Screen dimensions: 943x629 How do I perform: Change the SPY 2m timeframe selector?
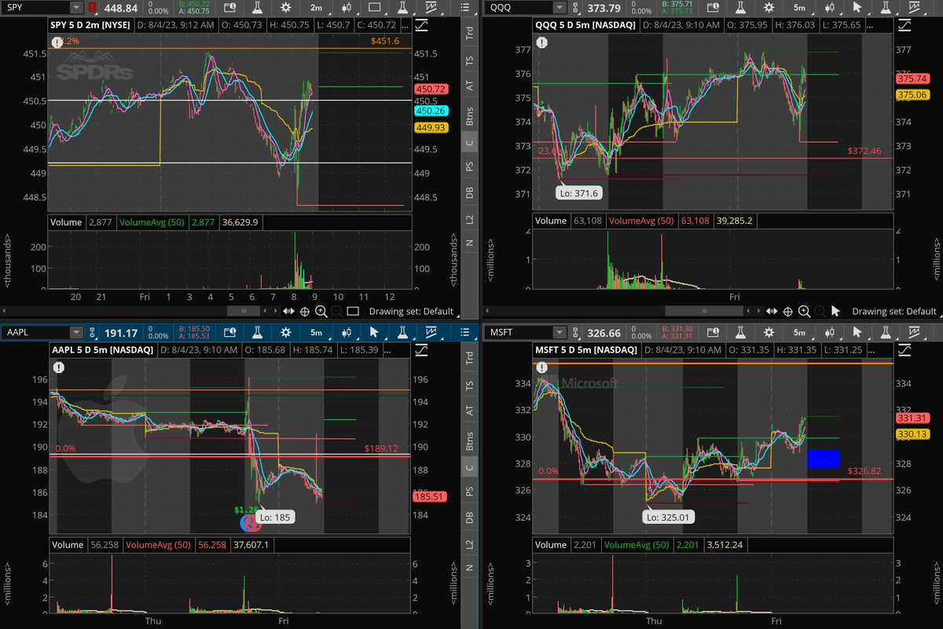pyautogui.click(x=317, y=8)
